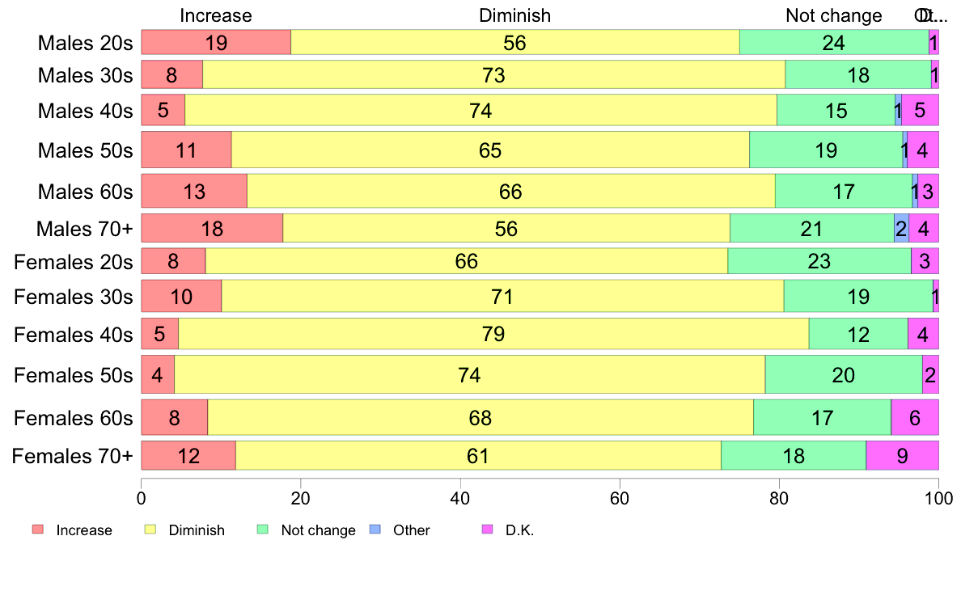Click the magenta D.K. legend swatch
961x595 pixels.
click(487, 530)
